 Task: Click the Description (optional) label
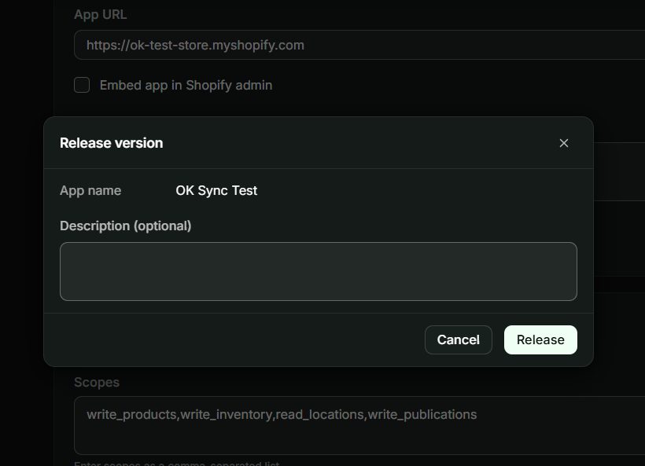tap(126, 226)
